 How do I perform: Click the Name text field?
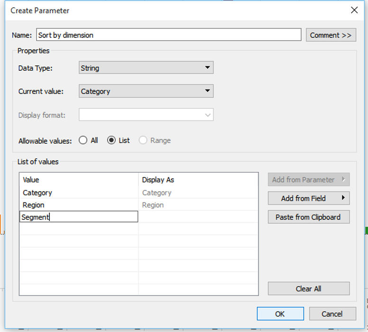click(168, 35)
